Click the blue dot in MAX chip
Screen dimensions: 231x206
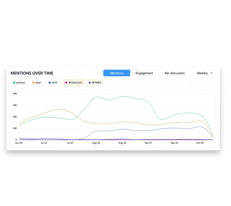(90, 83)
